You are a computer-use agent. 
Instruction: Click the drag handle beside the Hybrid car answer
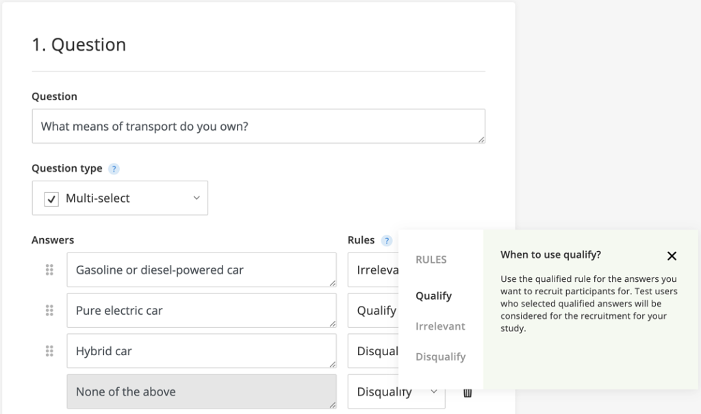[x=49, y=350]
